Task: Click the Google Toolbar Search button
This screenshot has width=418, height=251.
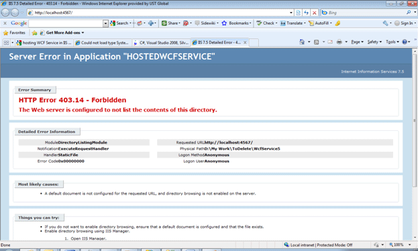Action: point(119,23)
